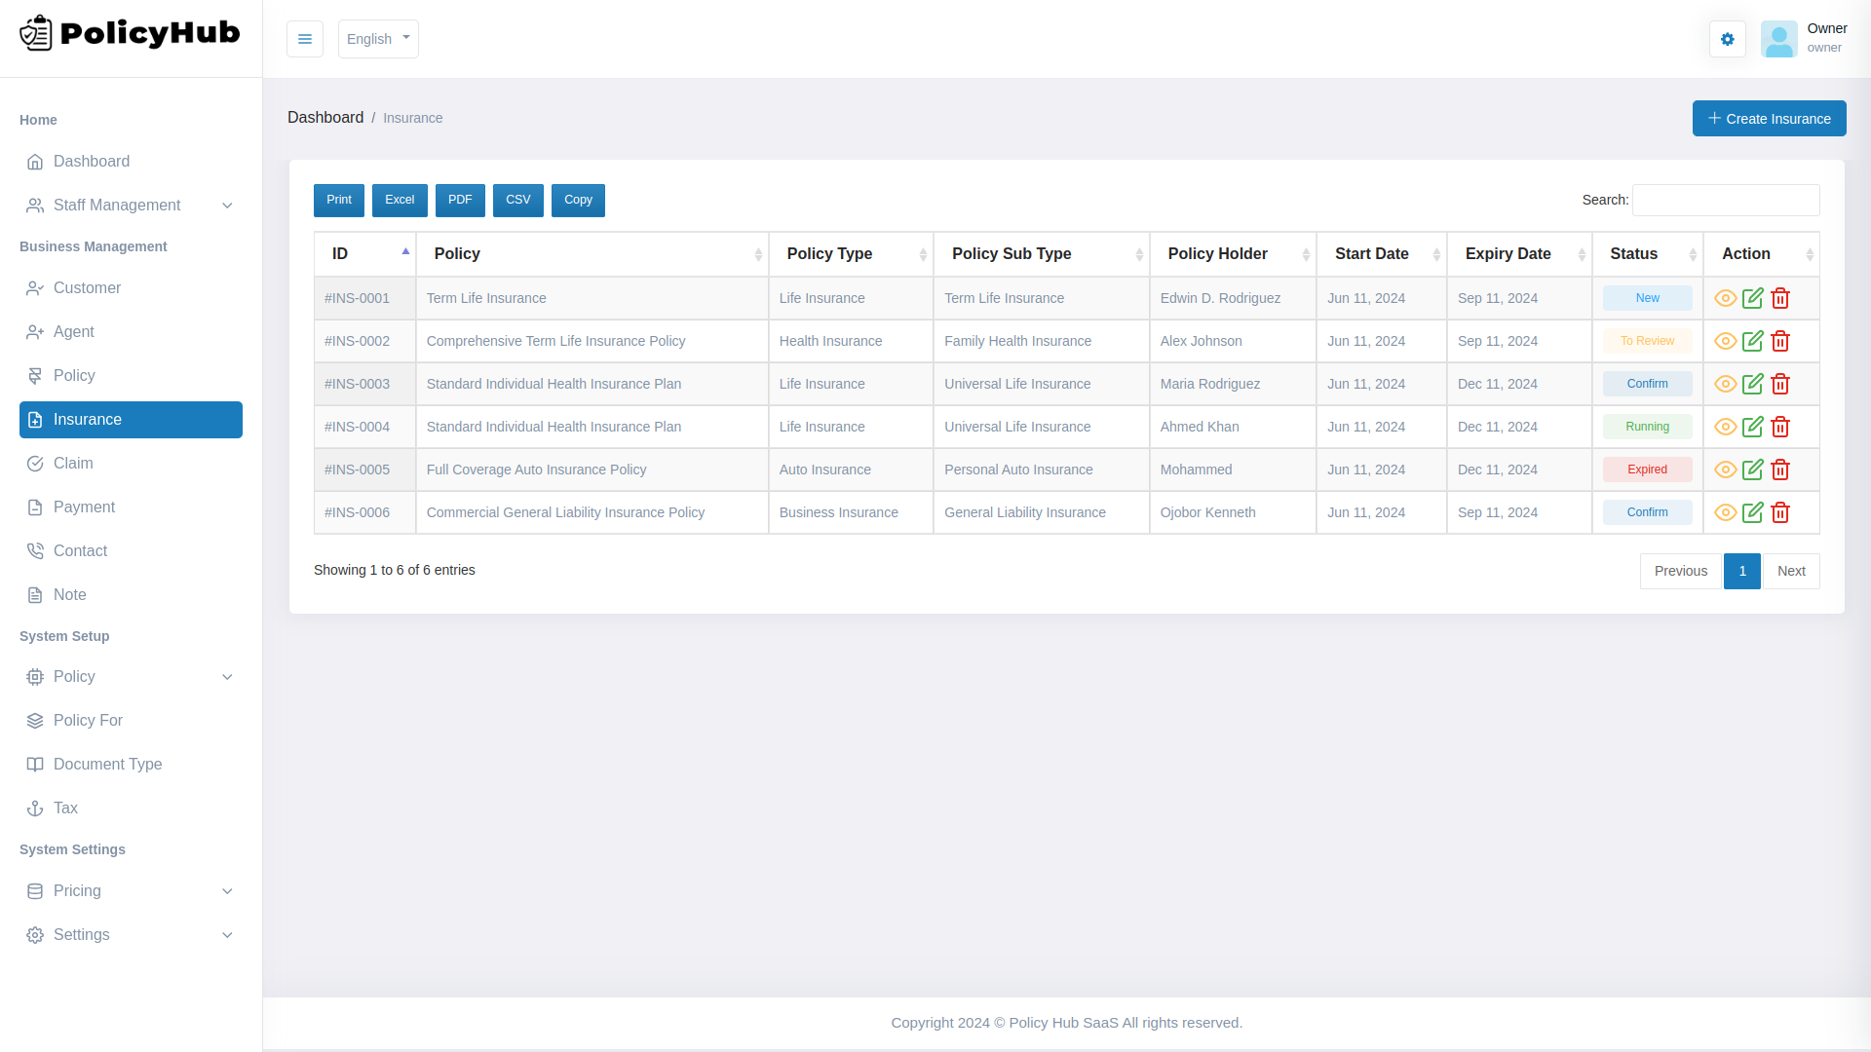Click the delete icon for #INS-0005
1871x1052 pixels.
click(1780, 470)
